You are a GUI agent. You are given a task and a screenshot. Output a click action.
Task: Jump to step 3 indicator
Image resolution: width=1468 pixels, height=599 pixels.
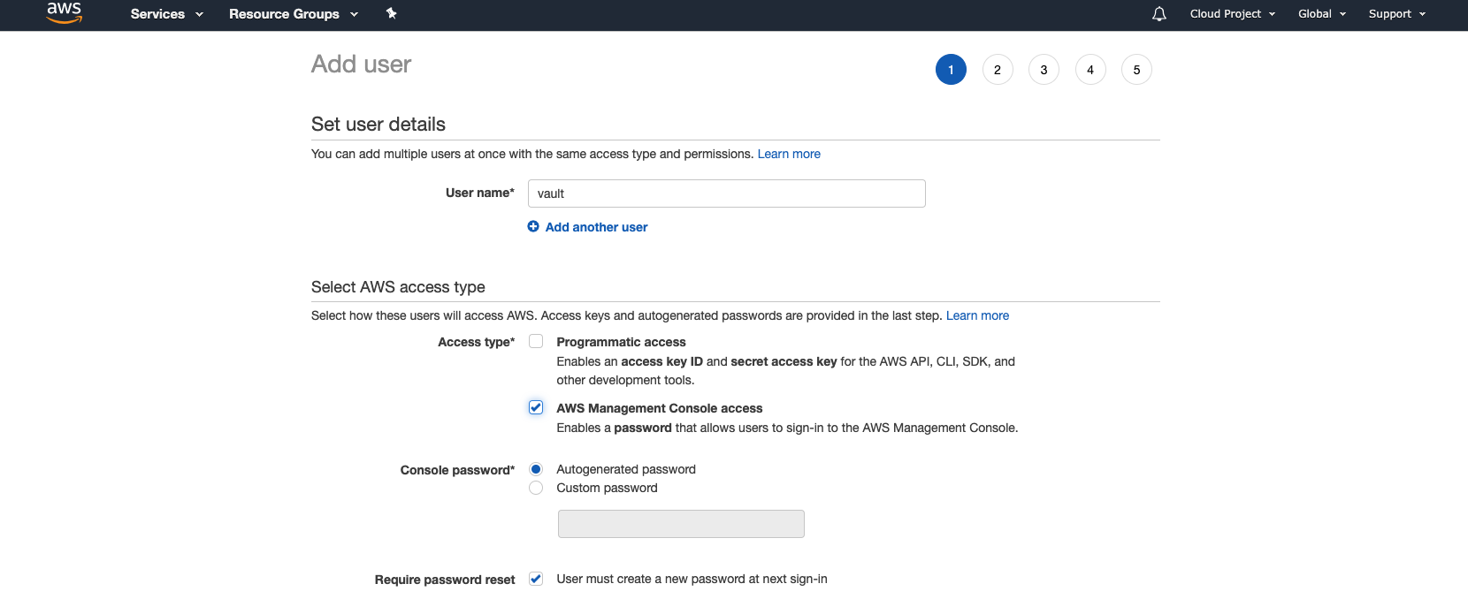click(x=1044, y=70)
